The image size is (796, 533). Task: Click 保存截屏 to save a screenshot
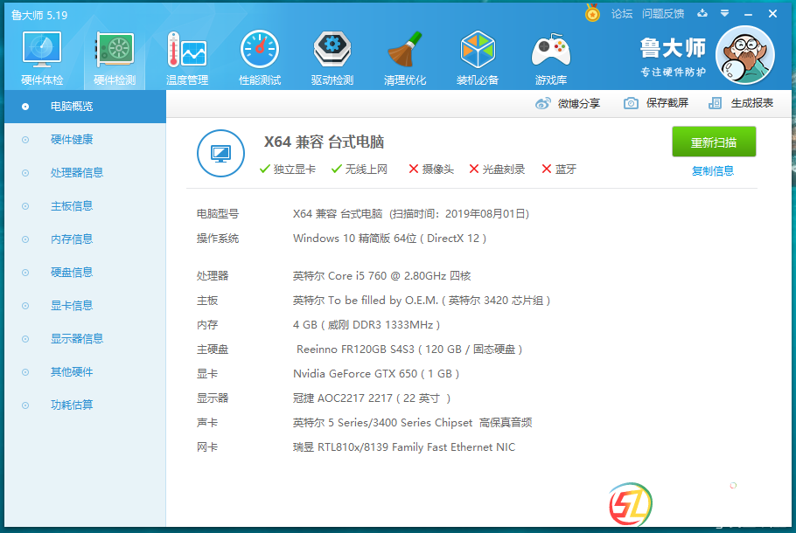click(656, 103)
